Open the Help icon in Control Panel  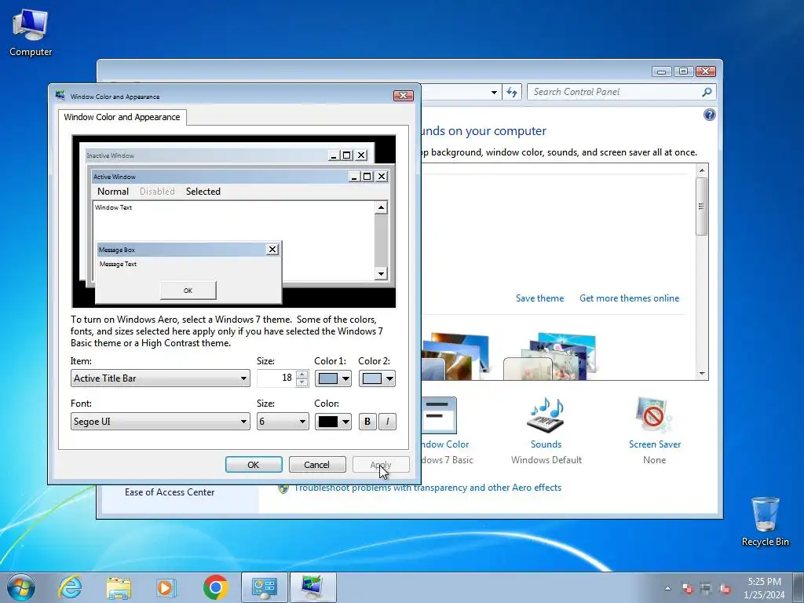click(x=709, y=115)
